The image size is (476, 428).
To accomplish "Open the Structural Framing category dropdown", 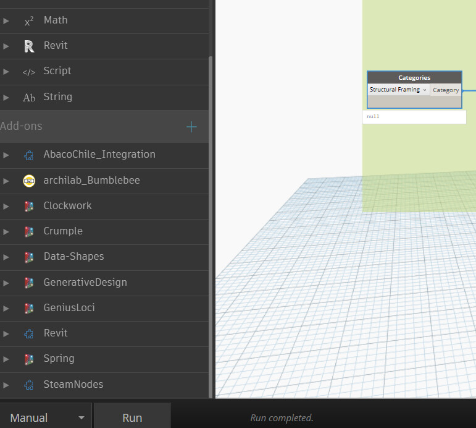I will (x=398, y=90).
